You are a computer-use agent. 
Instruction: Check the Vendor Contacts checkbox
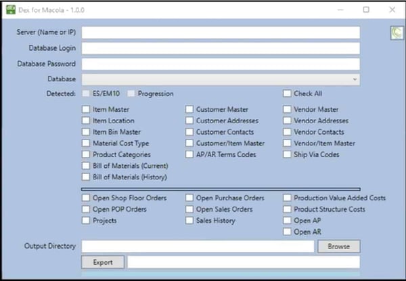pyautogui.click(x=287, y=132)
